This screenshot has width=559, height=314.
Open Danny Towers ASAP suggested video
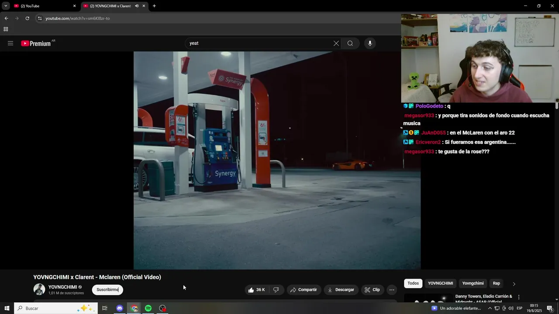tap(483, 299)
